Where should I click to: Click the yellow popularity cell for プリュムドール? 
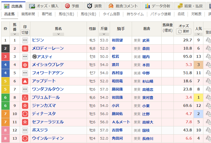coord(198,98)
